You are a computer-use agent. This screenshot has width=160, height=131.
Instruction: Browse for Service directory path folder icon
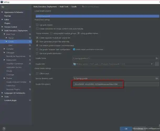[157, 78]
